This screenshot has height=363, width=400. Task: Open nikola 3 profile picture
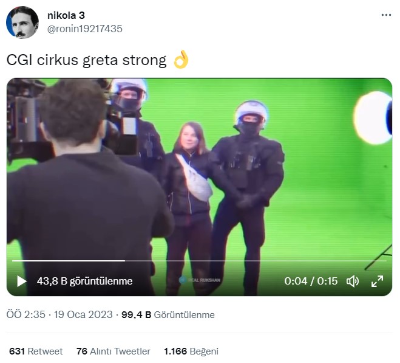(22, 22)
